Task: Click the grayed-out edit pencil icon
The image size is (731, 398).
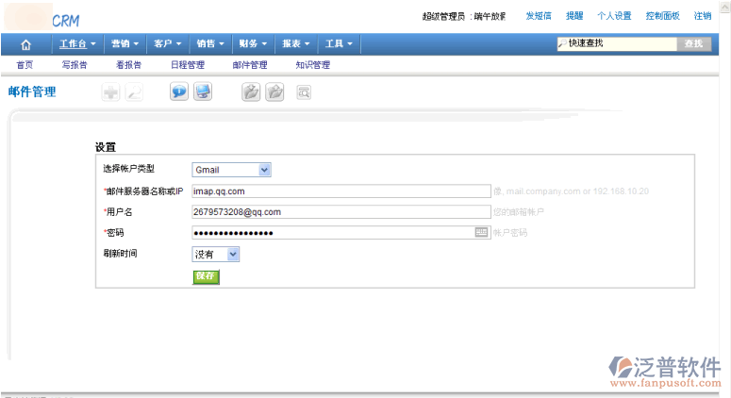Action: [134, 92]
